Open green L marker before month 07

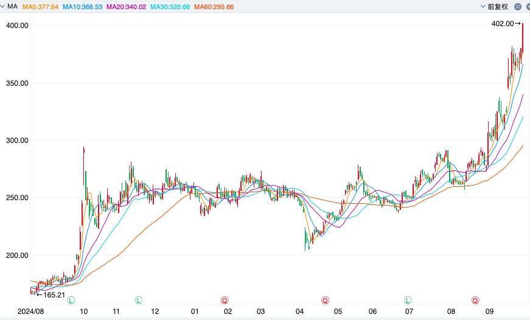(x=407, y=300)
